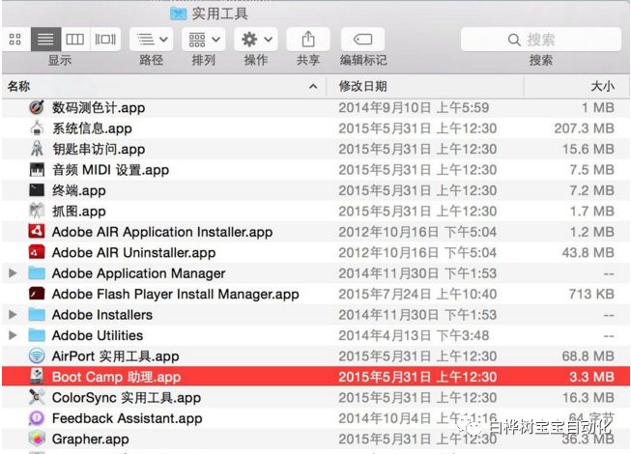Select the 抓图.app icon
This screenshot has width=631, height=454.
pyautogui.click(x=37, y=212)
